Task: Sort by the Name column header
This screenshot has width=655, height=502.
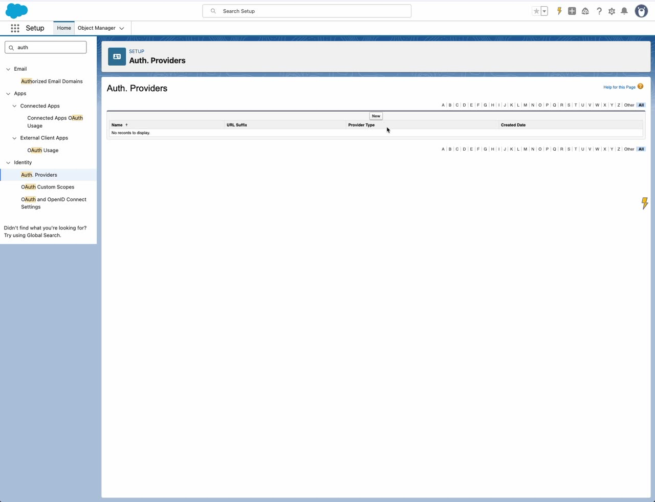Action: point(117,125)
